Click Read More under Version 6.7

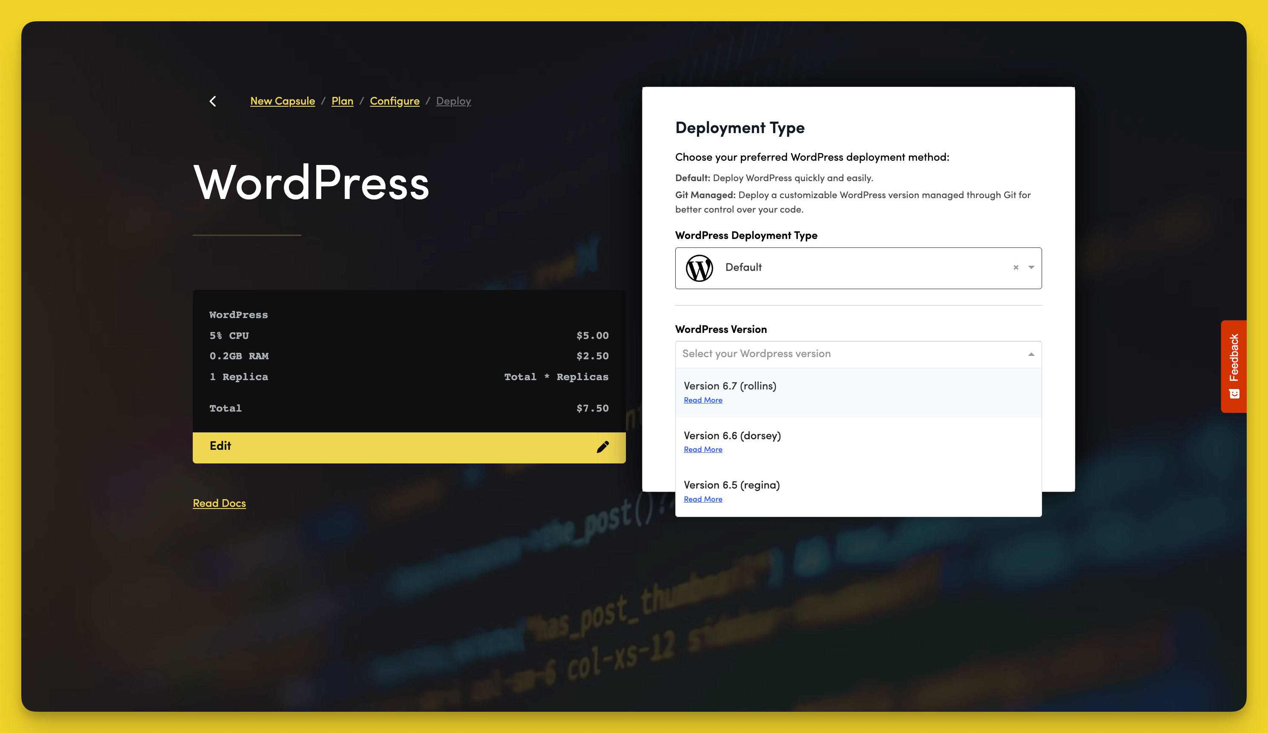[703, 400]
